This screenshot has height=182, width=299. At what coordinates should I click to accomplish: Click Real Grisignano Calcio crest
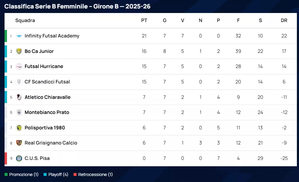tap(19, 143)
